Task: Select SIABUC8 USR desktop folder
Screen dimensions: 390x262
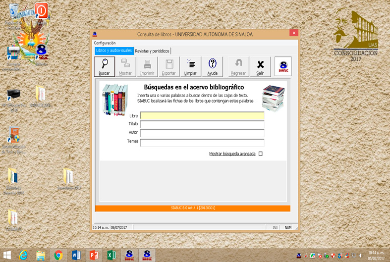Action: coord(41,96)
